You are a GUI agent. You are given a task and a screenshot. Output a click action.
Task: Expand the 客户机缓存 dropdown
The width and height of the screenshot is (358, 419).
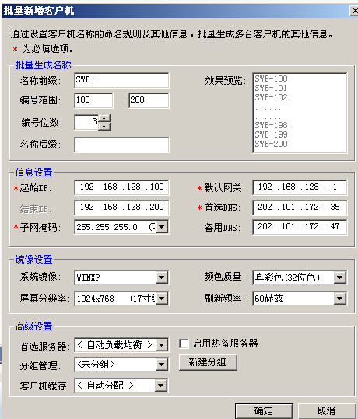[x=160, y=386]
